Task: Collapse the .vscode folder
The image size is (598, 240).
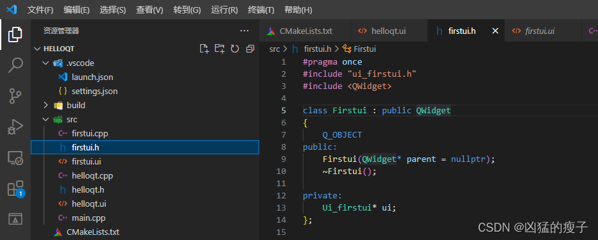Action: click(46, 63)
